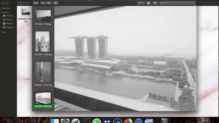This screenshot has width=219, height=123.
Task: Open Network in Finder sidebar
Action: tap(8, 27)
